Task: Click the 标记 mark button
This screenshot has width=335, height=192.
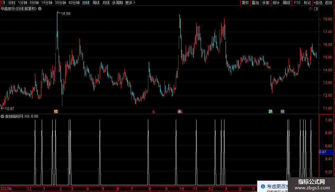Action: tap(307, 3)
